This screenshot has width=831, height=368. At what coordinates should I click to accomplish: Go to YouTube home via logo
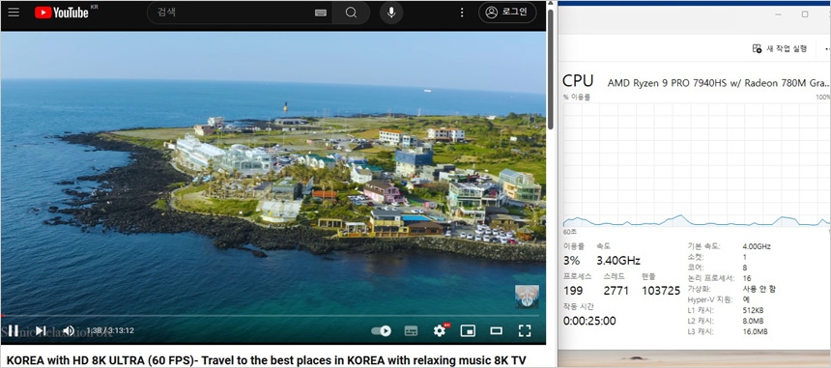point(62,13)
